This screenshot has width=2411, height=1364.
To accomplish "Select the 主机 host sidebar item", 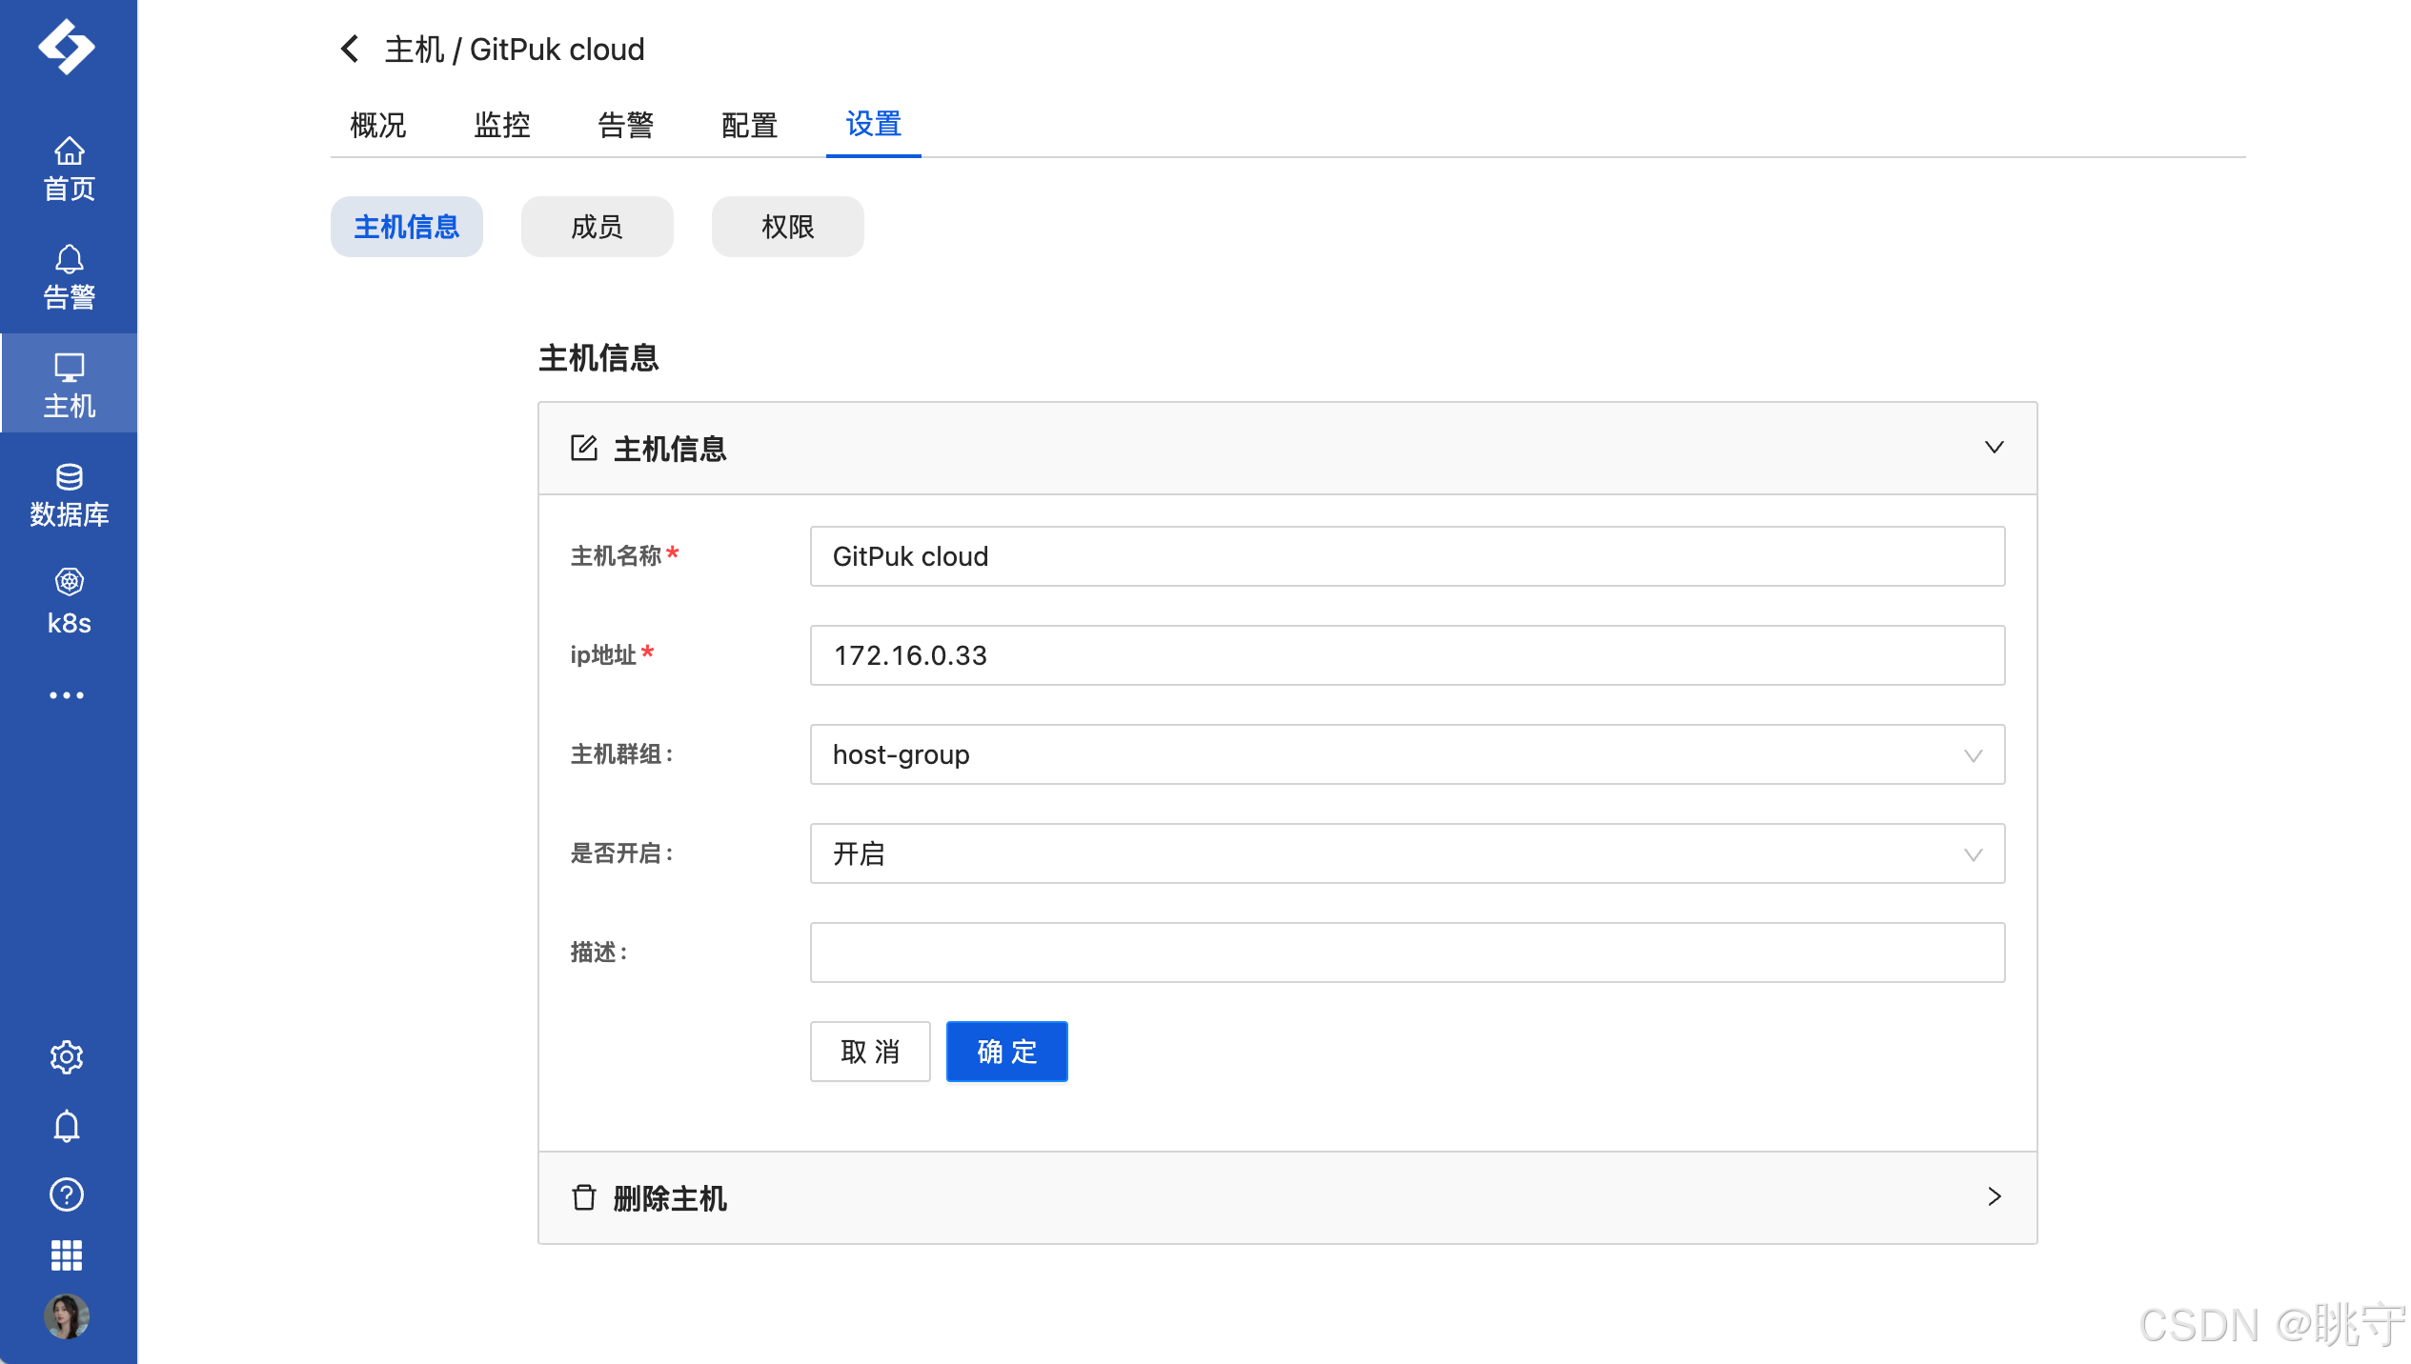I will pyautogui.click(x=69, y=385).
